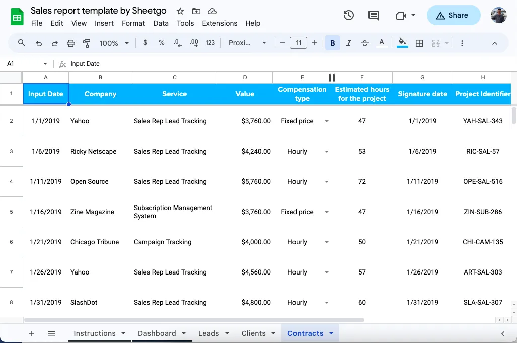The image size is (517, 343).
Task: Open the spreadsheet title for renaming
Action: [99, 11]
